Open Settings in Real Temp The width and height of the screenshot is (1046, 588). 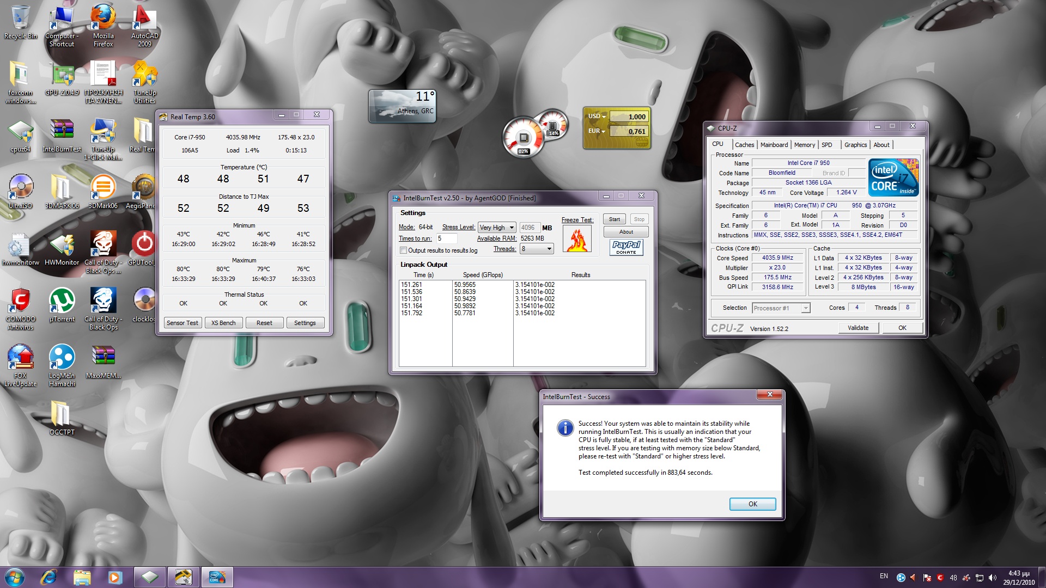[x=305, y=323]
